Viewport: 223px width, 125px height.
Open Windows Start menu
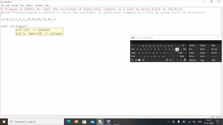pyautogui.click(x=4, y=122)
